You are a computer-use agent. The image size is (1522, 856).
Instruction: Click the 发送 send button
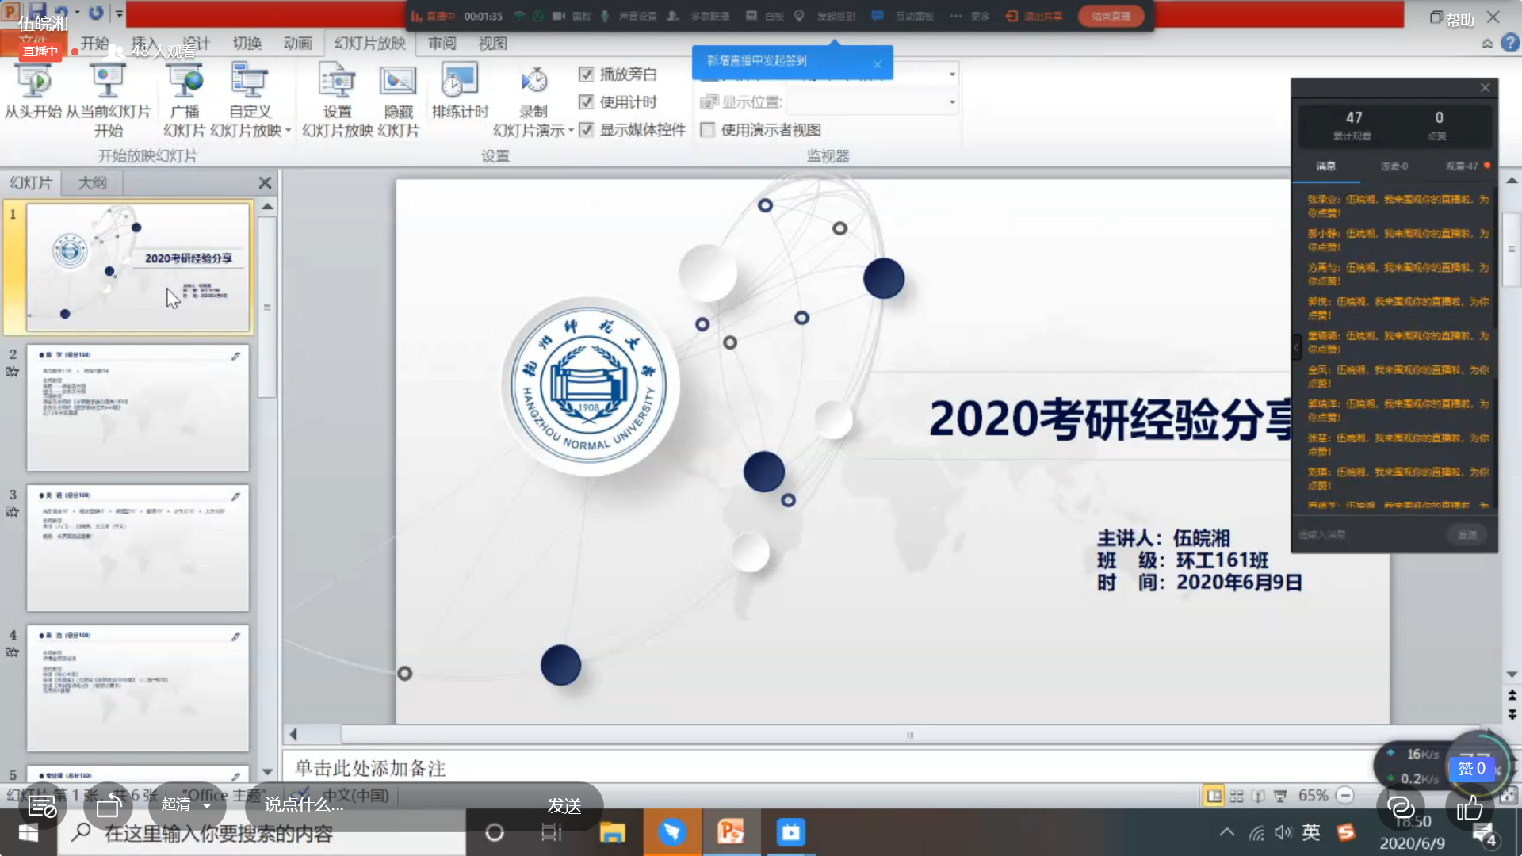pyautogui.click(x=564, y=805)
